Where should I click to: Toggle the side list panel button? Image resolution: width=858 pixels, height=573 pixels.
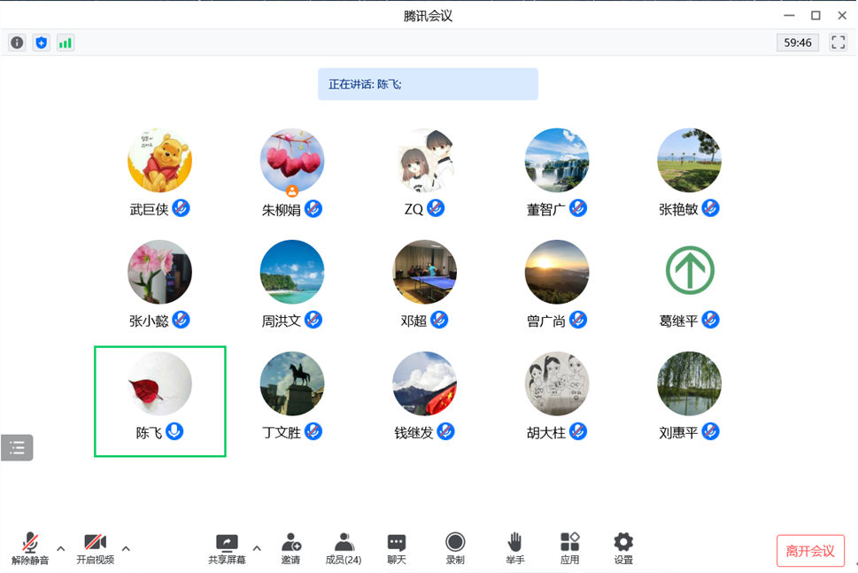click(17, 448)
